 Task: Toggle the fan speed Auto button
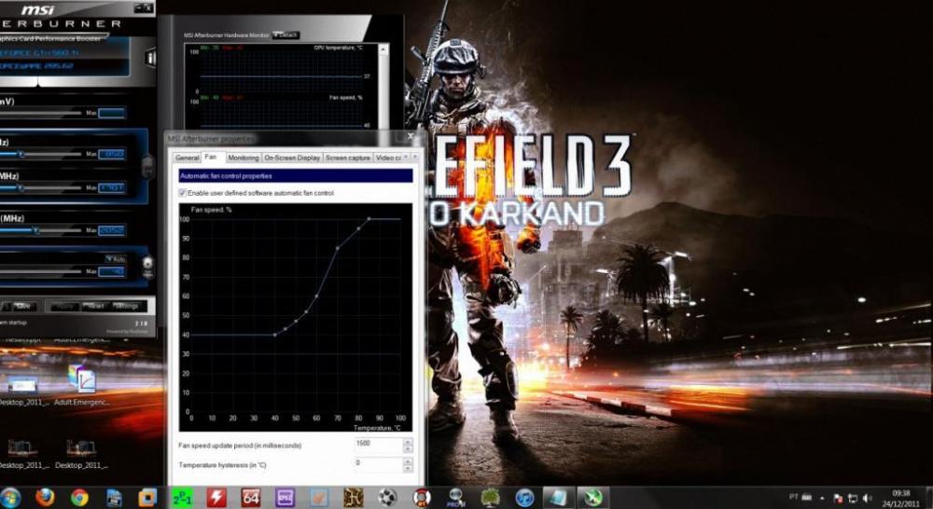click(x=114, y=258)
